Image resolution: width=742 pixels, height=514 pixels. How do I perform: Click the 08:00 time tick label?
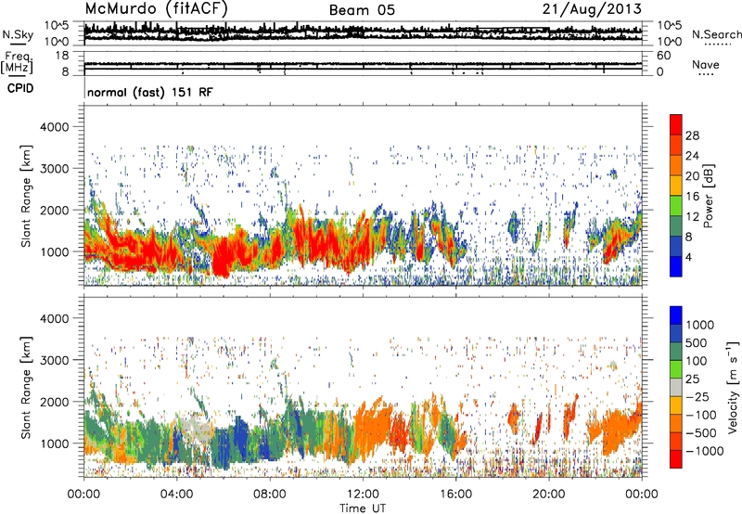(270, 495)
